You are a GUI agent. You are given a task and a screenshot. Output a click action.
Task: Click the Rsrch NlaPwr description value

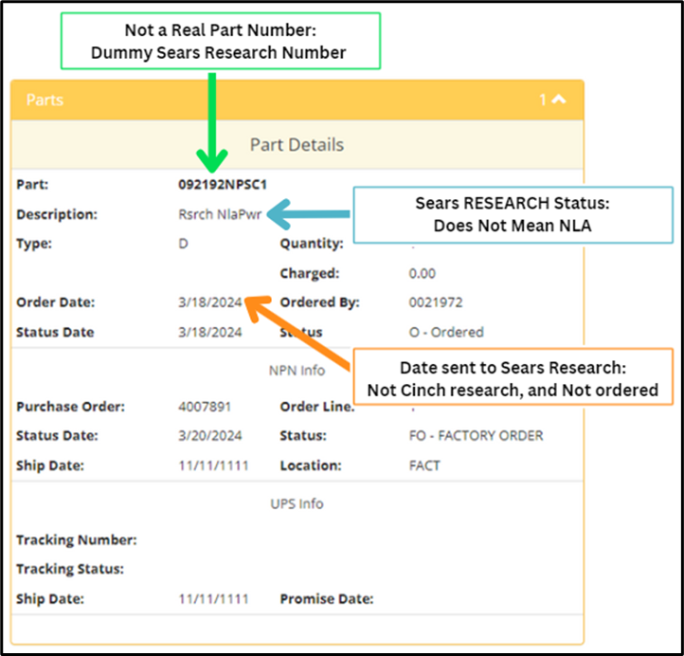click(x=220, y=214)
